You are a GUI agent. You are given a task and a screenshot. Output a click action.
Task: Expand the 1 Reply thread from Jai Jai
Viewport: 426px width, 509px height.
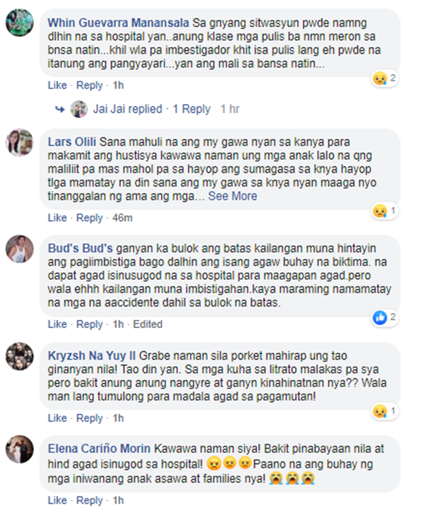[x=191, y=109]
